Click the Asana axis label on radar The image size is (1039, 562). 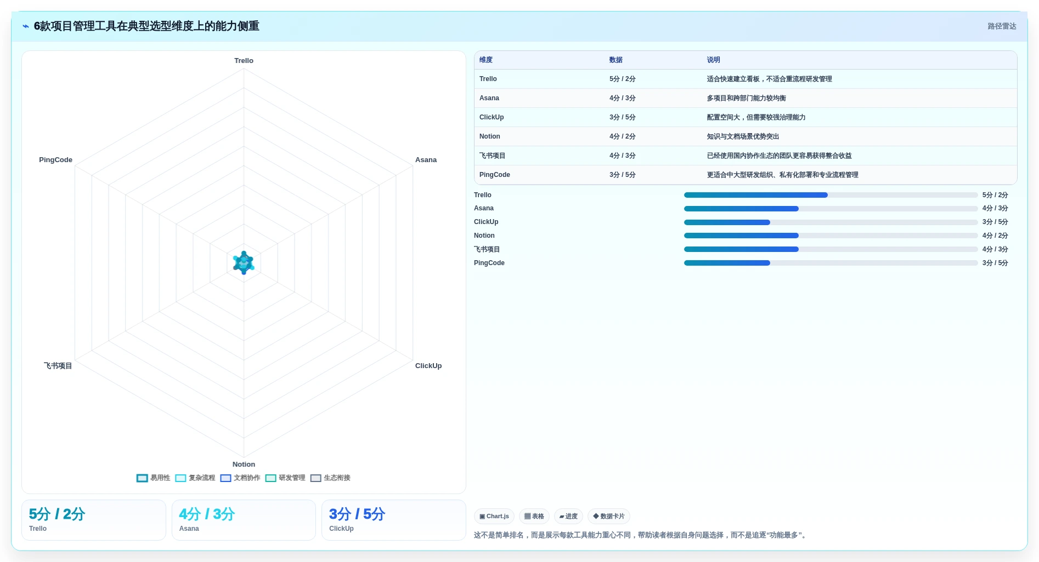tap(426, 160)
